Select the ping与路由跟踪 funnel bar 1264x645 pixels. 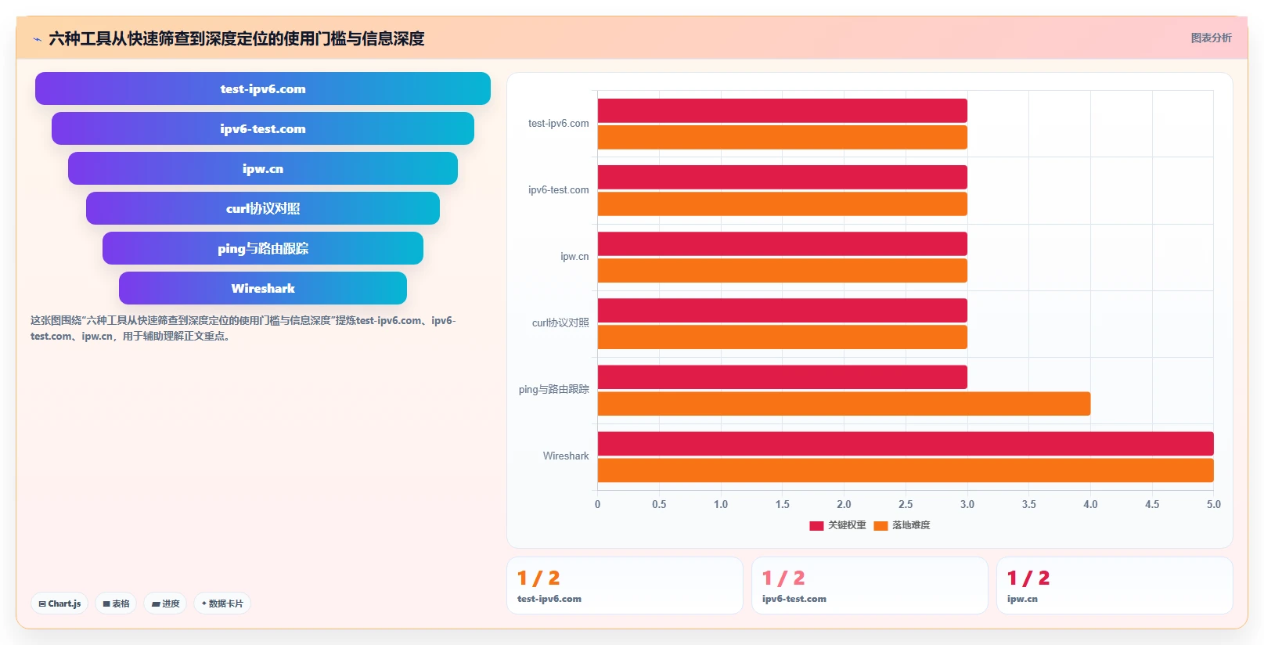tap(263, 248)
